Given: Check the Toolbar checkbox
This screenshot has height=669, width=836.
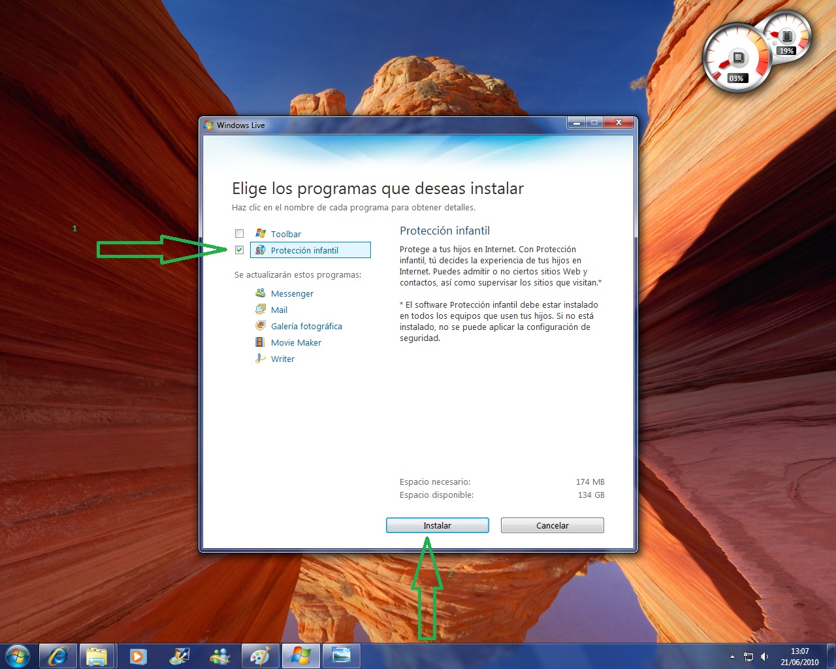Looking at the screenshot, I should click(239, 233).
